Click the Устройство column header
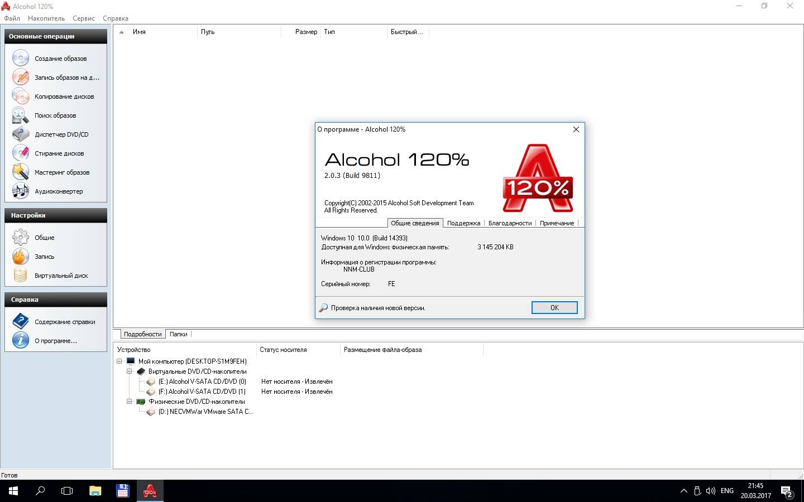The width and height of the screenshot is (804, 502). (x=185, y=350)
